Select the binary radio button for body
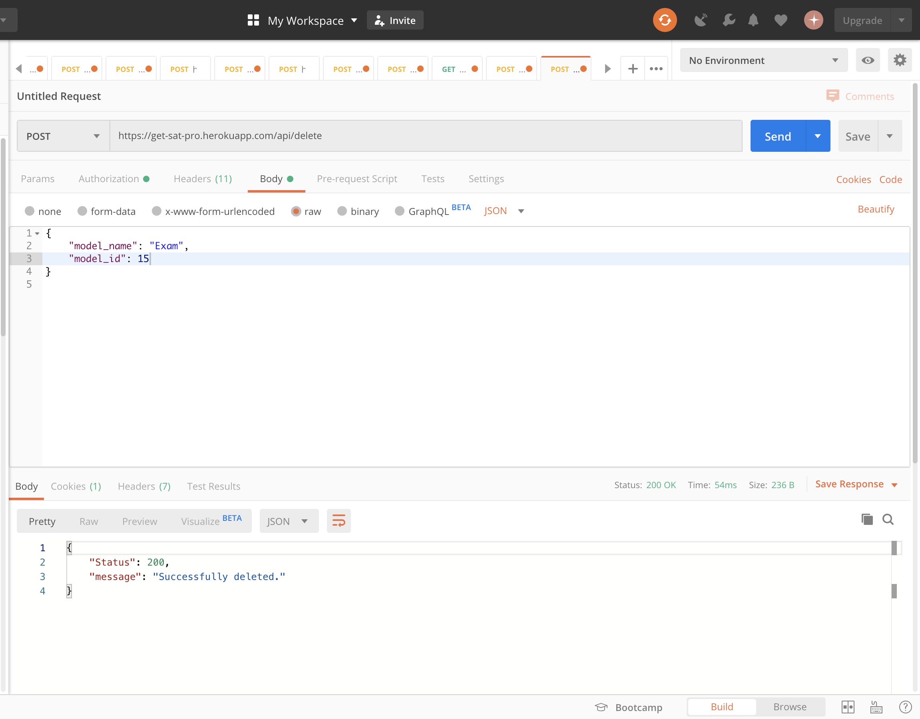 point(342,211)
